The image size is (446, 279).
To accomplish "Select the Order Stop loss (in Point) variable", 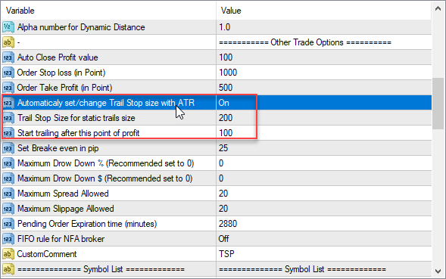I will click(x=61, y=73).
